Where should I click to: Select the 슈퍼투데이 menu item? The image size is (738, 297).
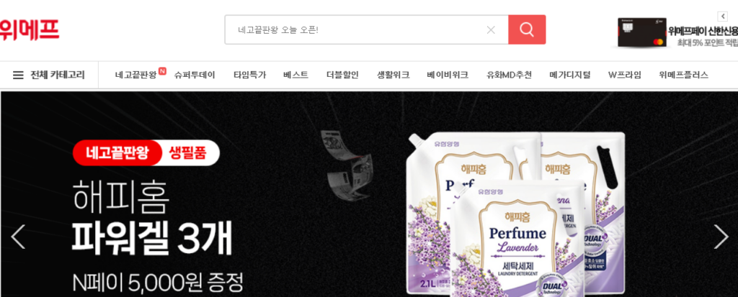point(195,75)
